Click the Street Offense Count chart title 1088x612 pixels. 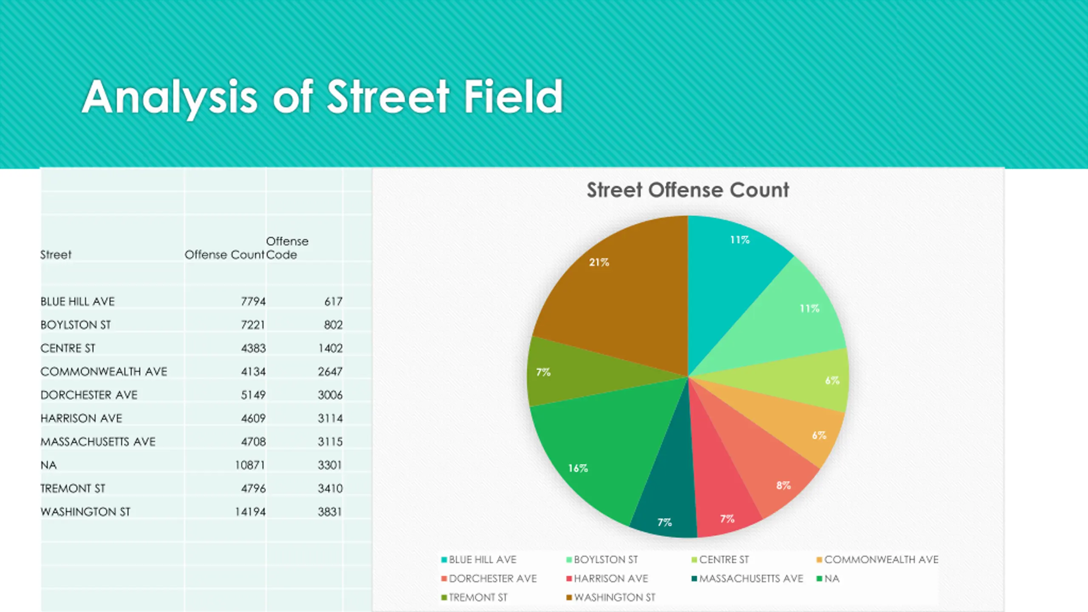(x=688, y=190)
